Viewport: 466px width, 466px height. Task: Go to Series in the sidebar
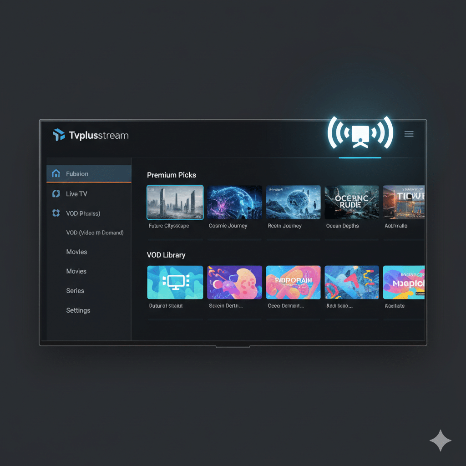[x=75, y=291]
